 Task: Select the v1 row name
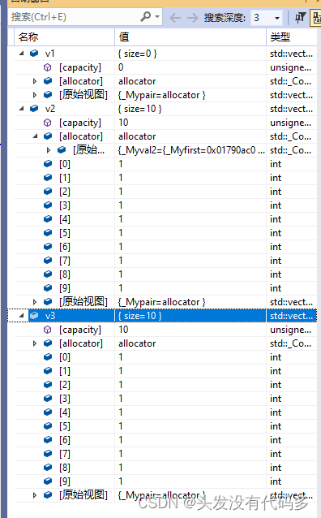click(x=49, y=54)
